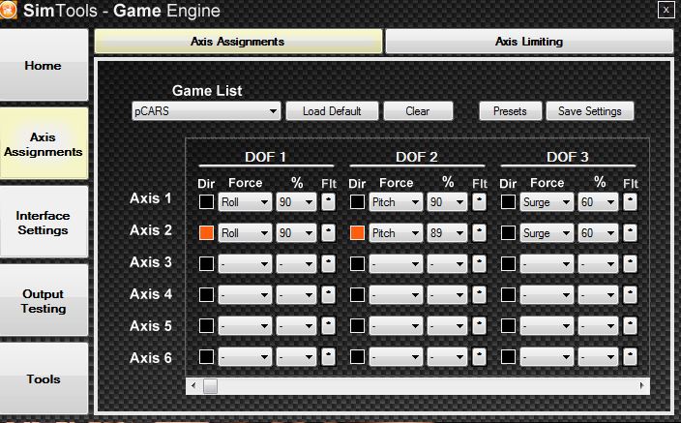Click scrollbar left arrow
681x423 pixels.
pyautogui.click(x=193, y=385)
